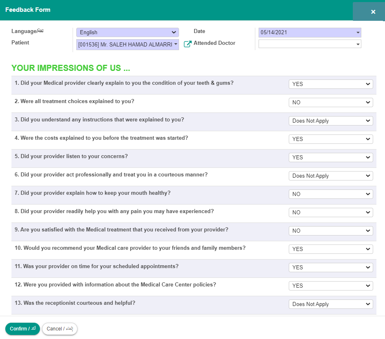The width and height of the screenshot is (385, 339).
Task: Close the Feedback Form dialog
Action: pyautogui.click(x=373, y=12)
